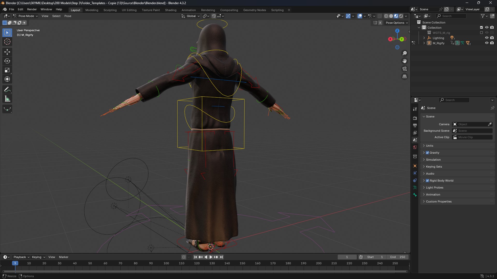
Task: Expand the Light Probes panel
Action: coord(434,188)
